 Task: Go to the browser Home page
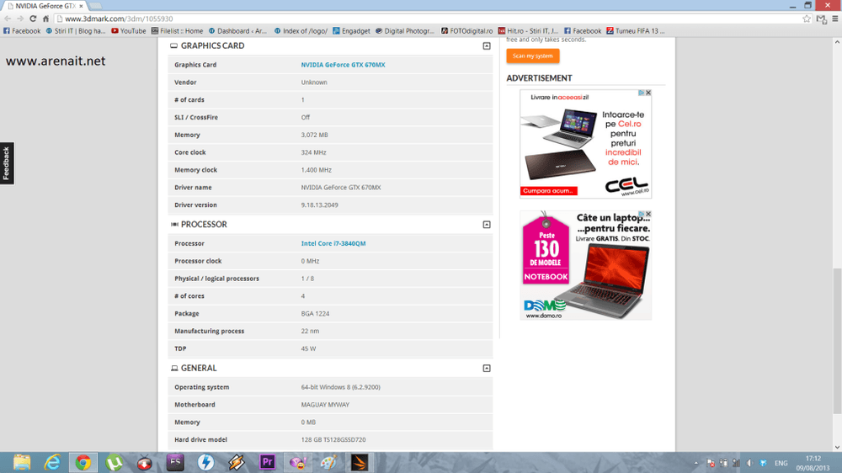[x=45, y=19]
